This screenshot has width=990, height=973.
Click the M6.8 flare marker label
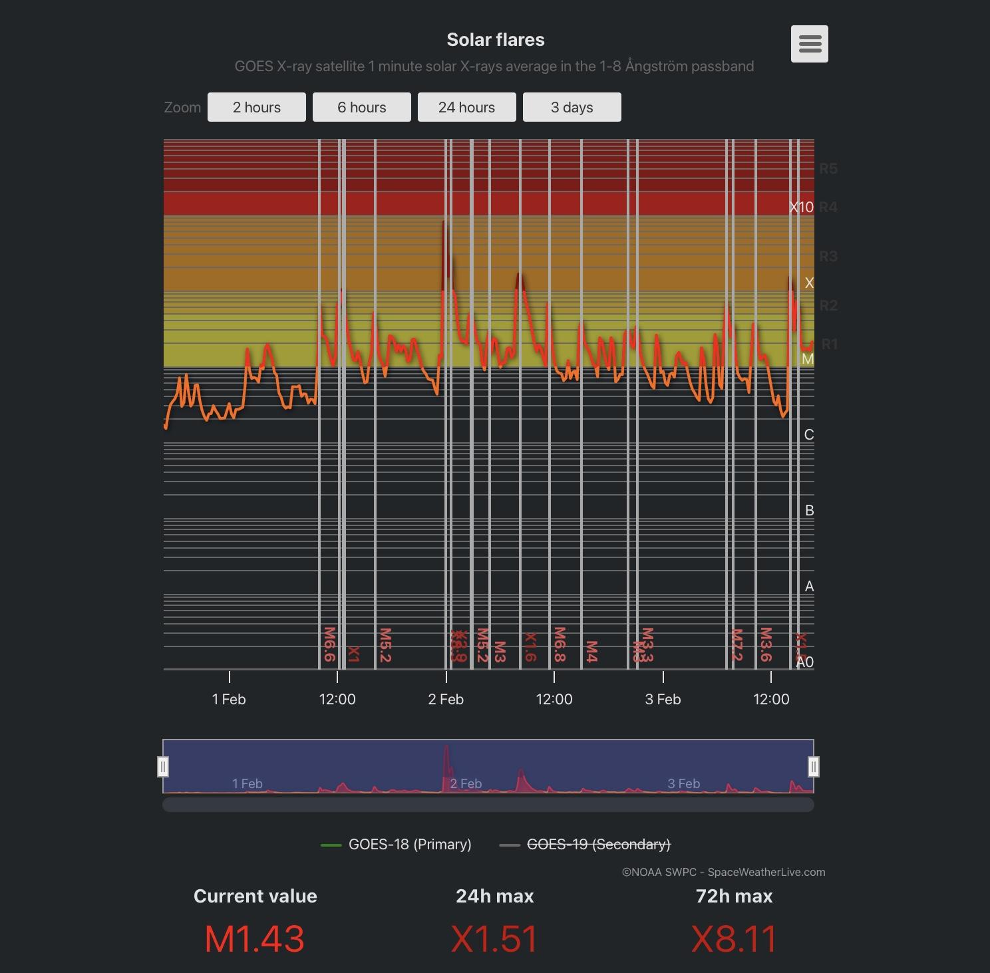560,644
